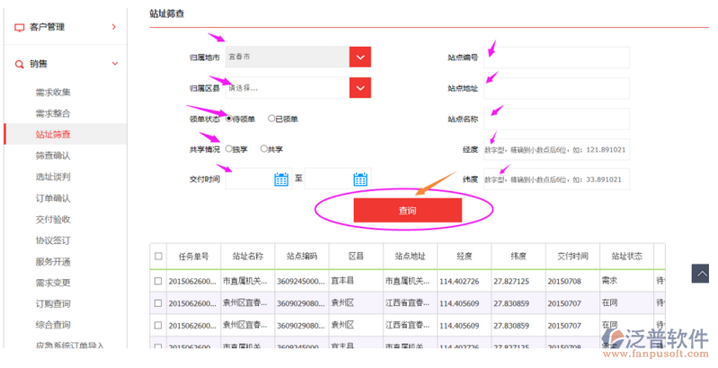
Task: Focus the 经度 longitude input field
Action: pos(556,149)
